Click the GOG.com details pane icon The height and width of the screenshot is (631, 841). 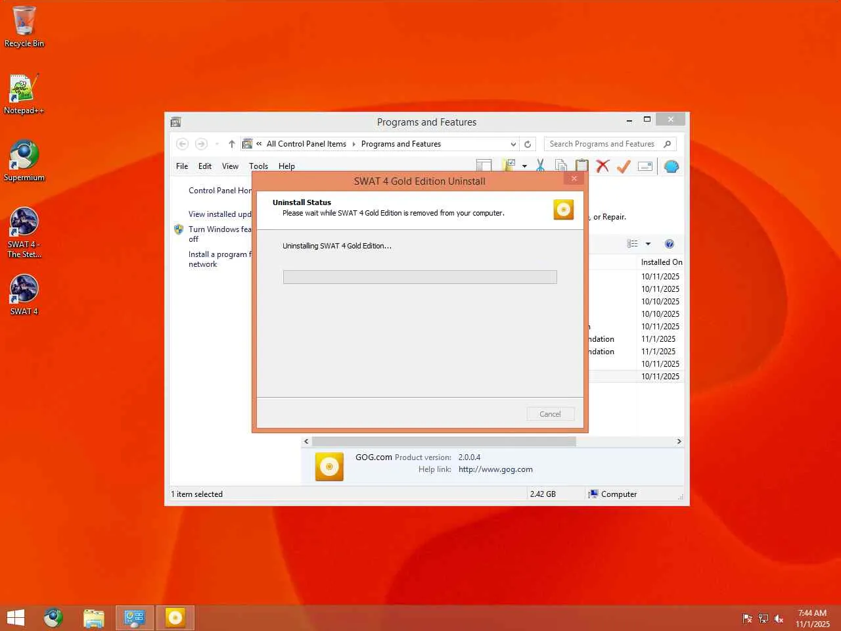329,467
